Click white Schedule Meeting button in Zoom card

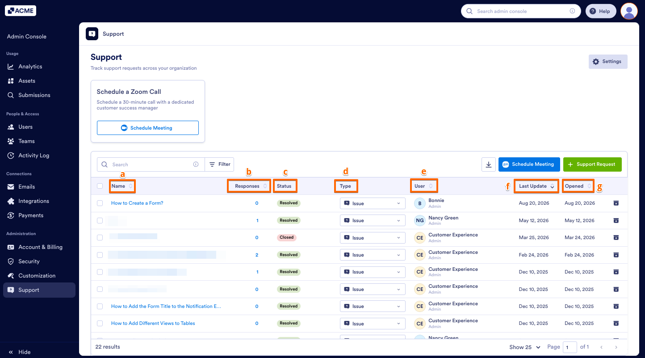147,128
